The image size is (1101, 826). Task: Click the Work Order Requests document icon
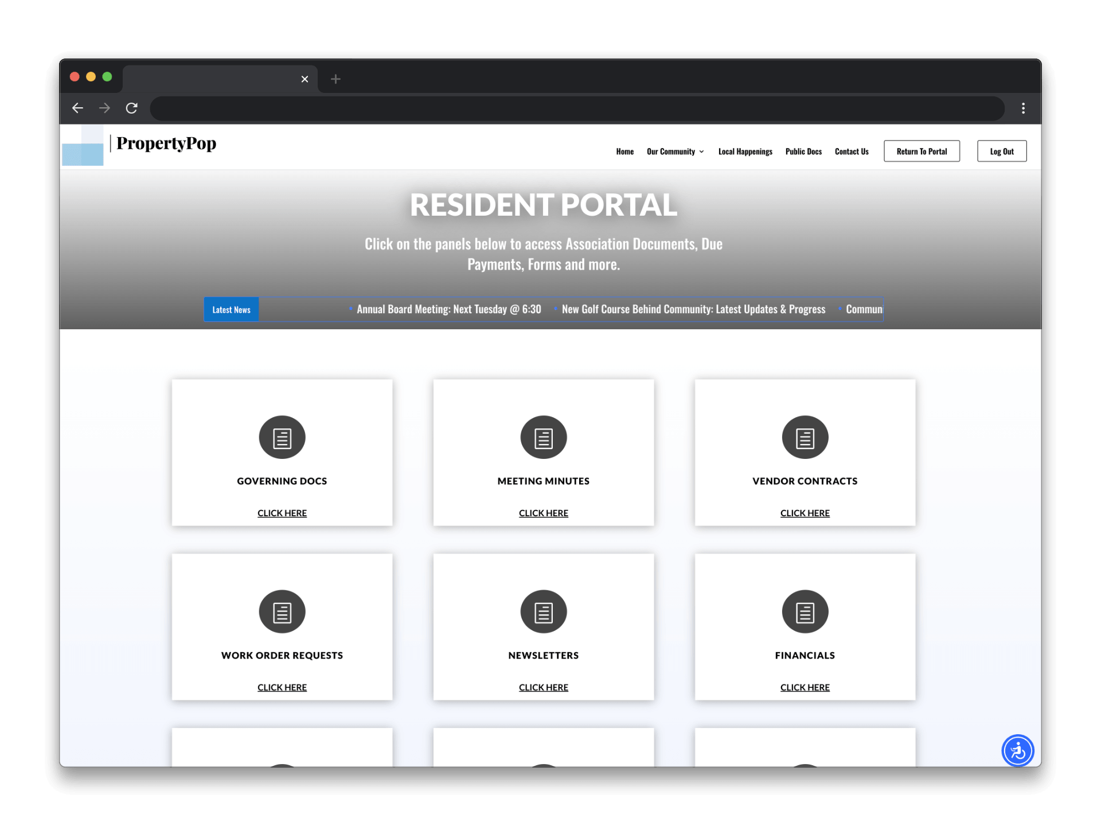pyautogui.click(x=282, y=611)
